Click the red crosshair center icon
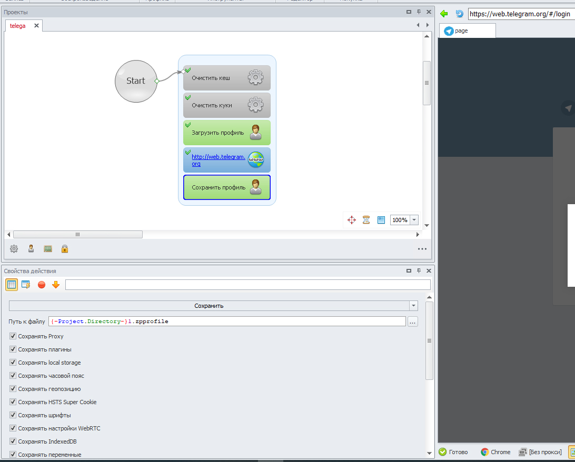Screen dimensions: 575x462 (x=351, y=220)
